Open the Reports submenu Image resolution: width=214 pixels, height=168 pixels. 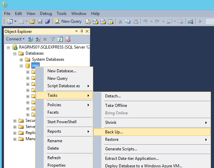pos(64,131)
